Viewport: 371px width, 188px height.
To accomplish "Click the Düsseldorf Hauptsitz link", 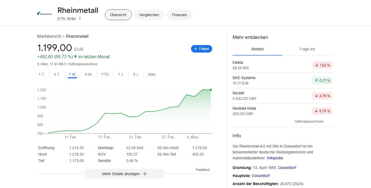I will [x=261, y=176].
